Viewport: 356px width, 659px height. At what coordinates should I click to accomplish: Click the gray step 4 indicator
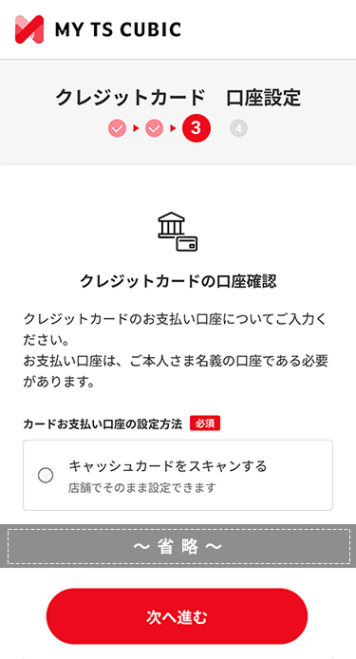coord(238,128)
